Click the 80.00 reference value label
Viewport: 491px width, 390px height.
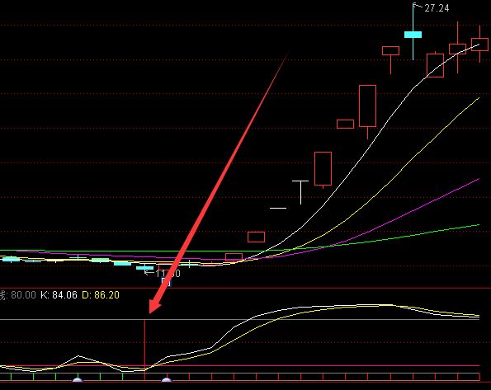pyautogui.click(x=23, y=295)
